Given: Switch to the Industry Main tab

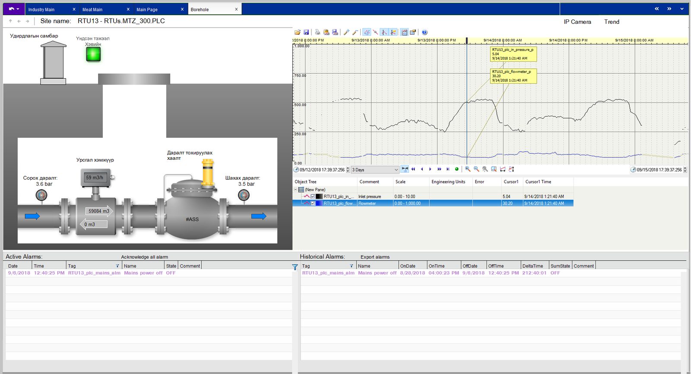Looking at the screenshot, I should click(41, 10).
